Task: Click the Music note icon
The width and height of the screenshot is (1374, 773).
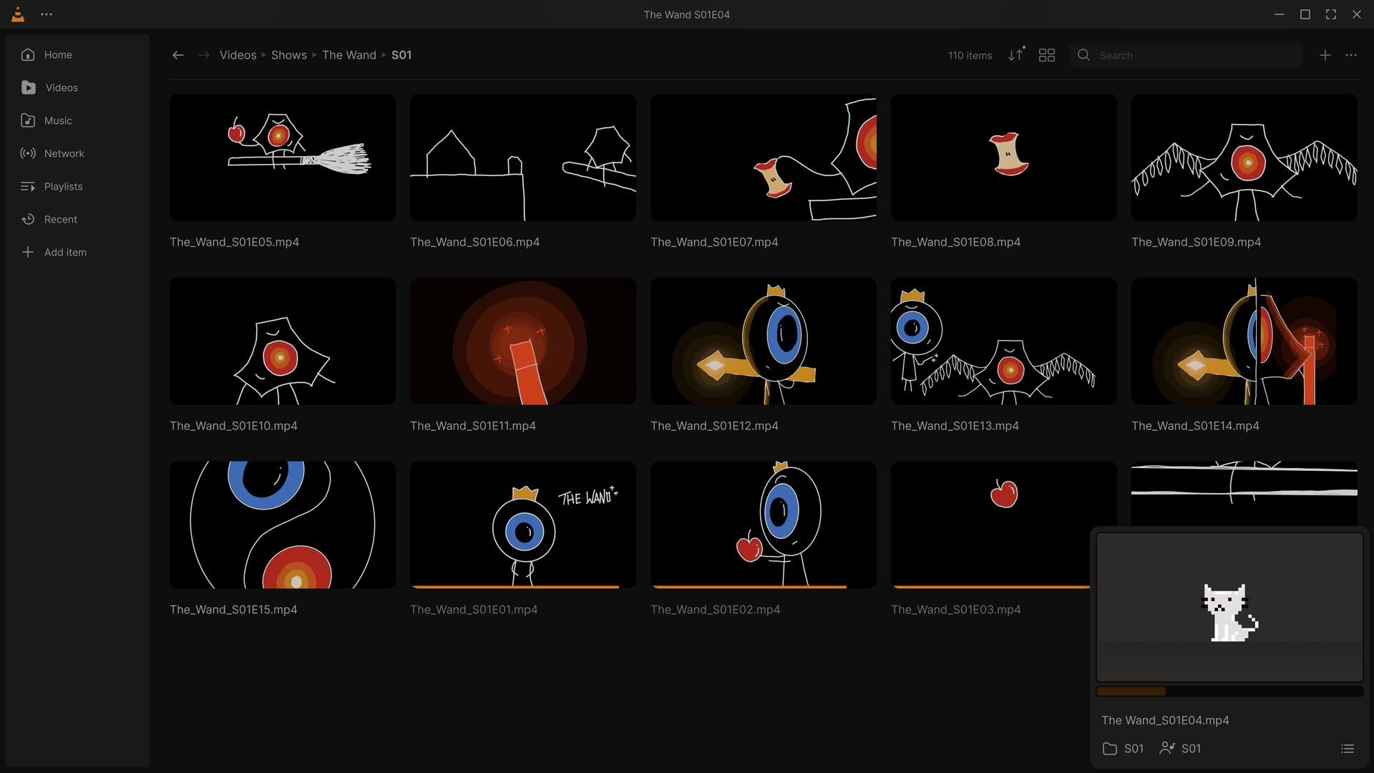Action: point(28,121)
